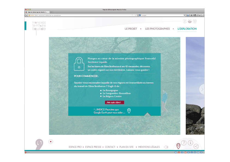Select the Le Languedoc-Roussillon option

pyautogui.click(x=116, y=93)
